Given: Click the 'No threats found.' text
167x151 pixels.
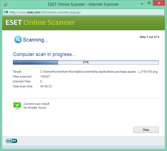Looking at the screenshot, I should [35, 108].
